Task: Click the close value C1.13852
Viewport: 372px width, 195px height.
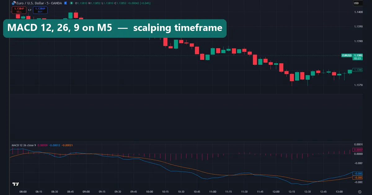Action: point(121,3)
